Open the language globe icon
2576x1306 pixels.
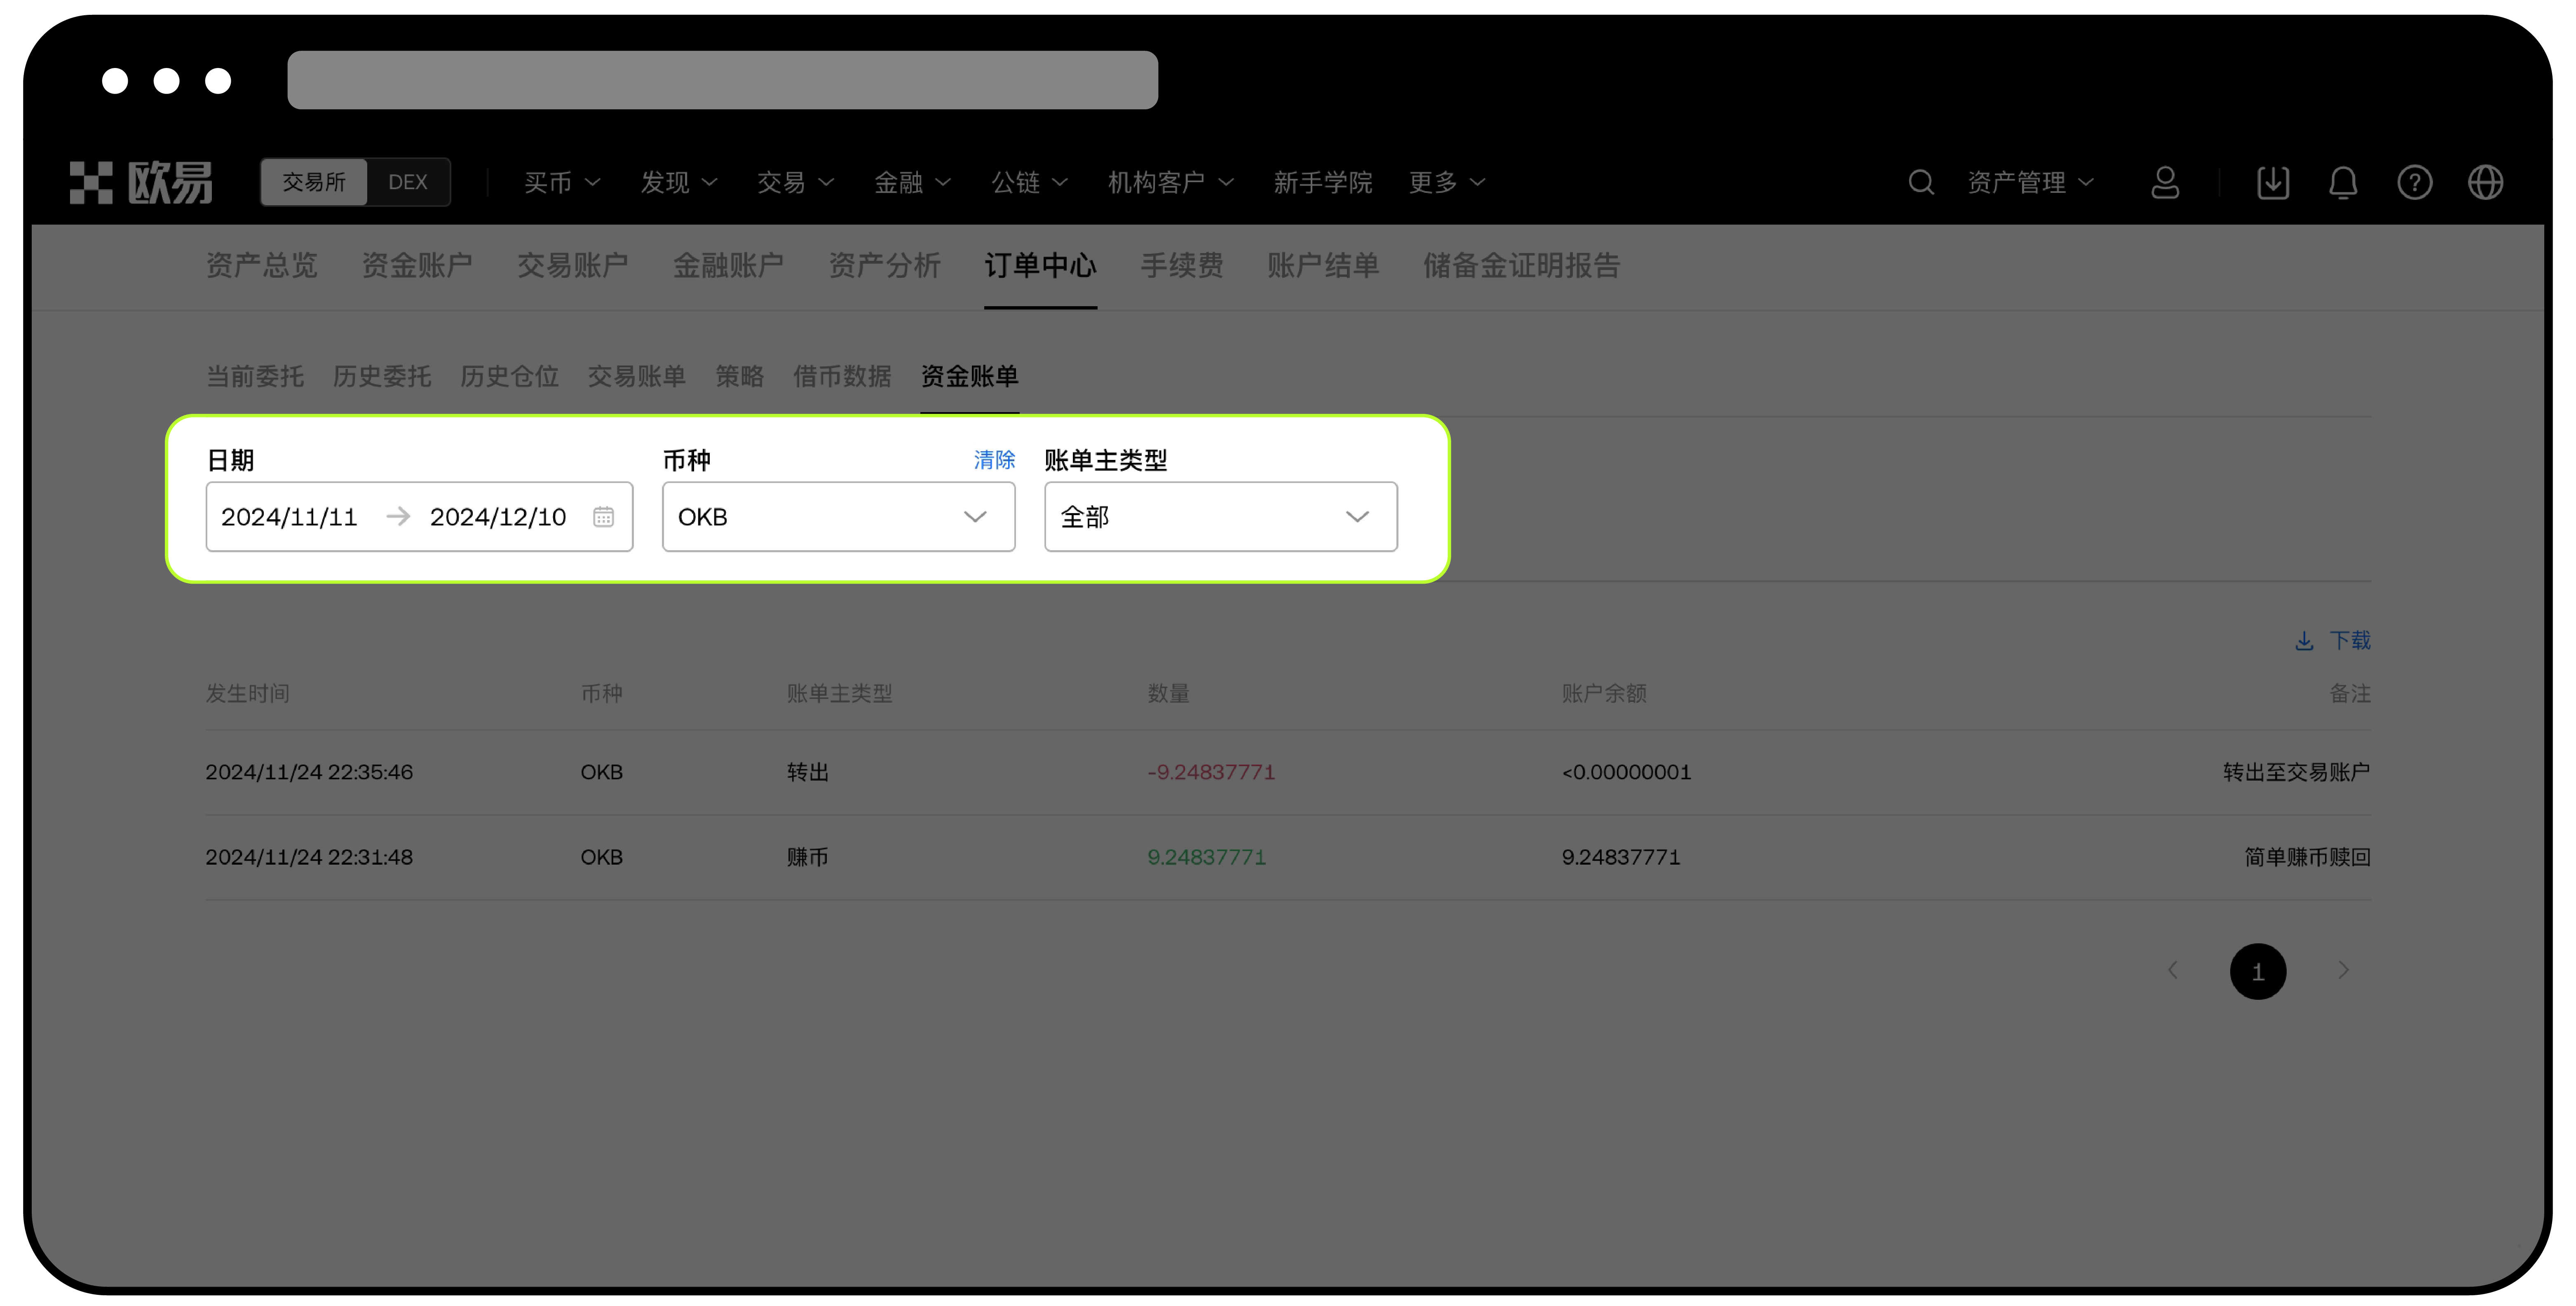click(2486, 182)
